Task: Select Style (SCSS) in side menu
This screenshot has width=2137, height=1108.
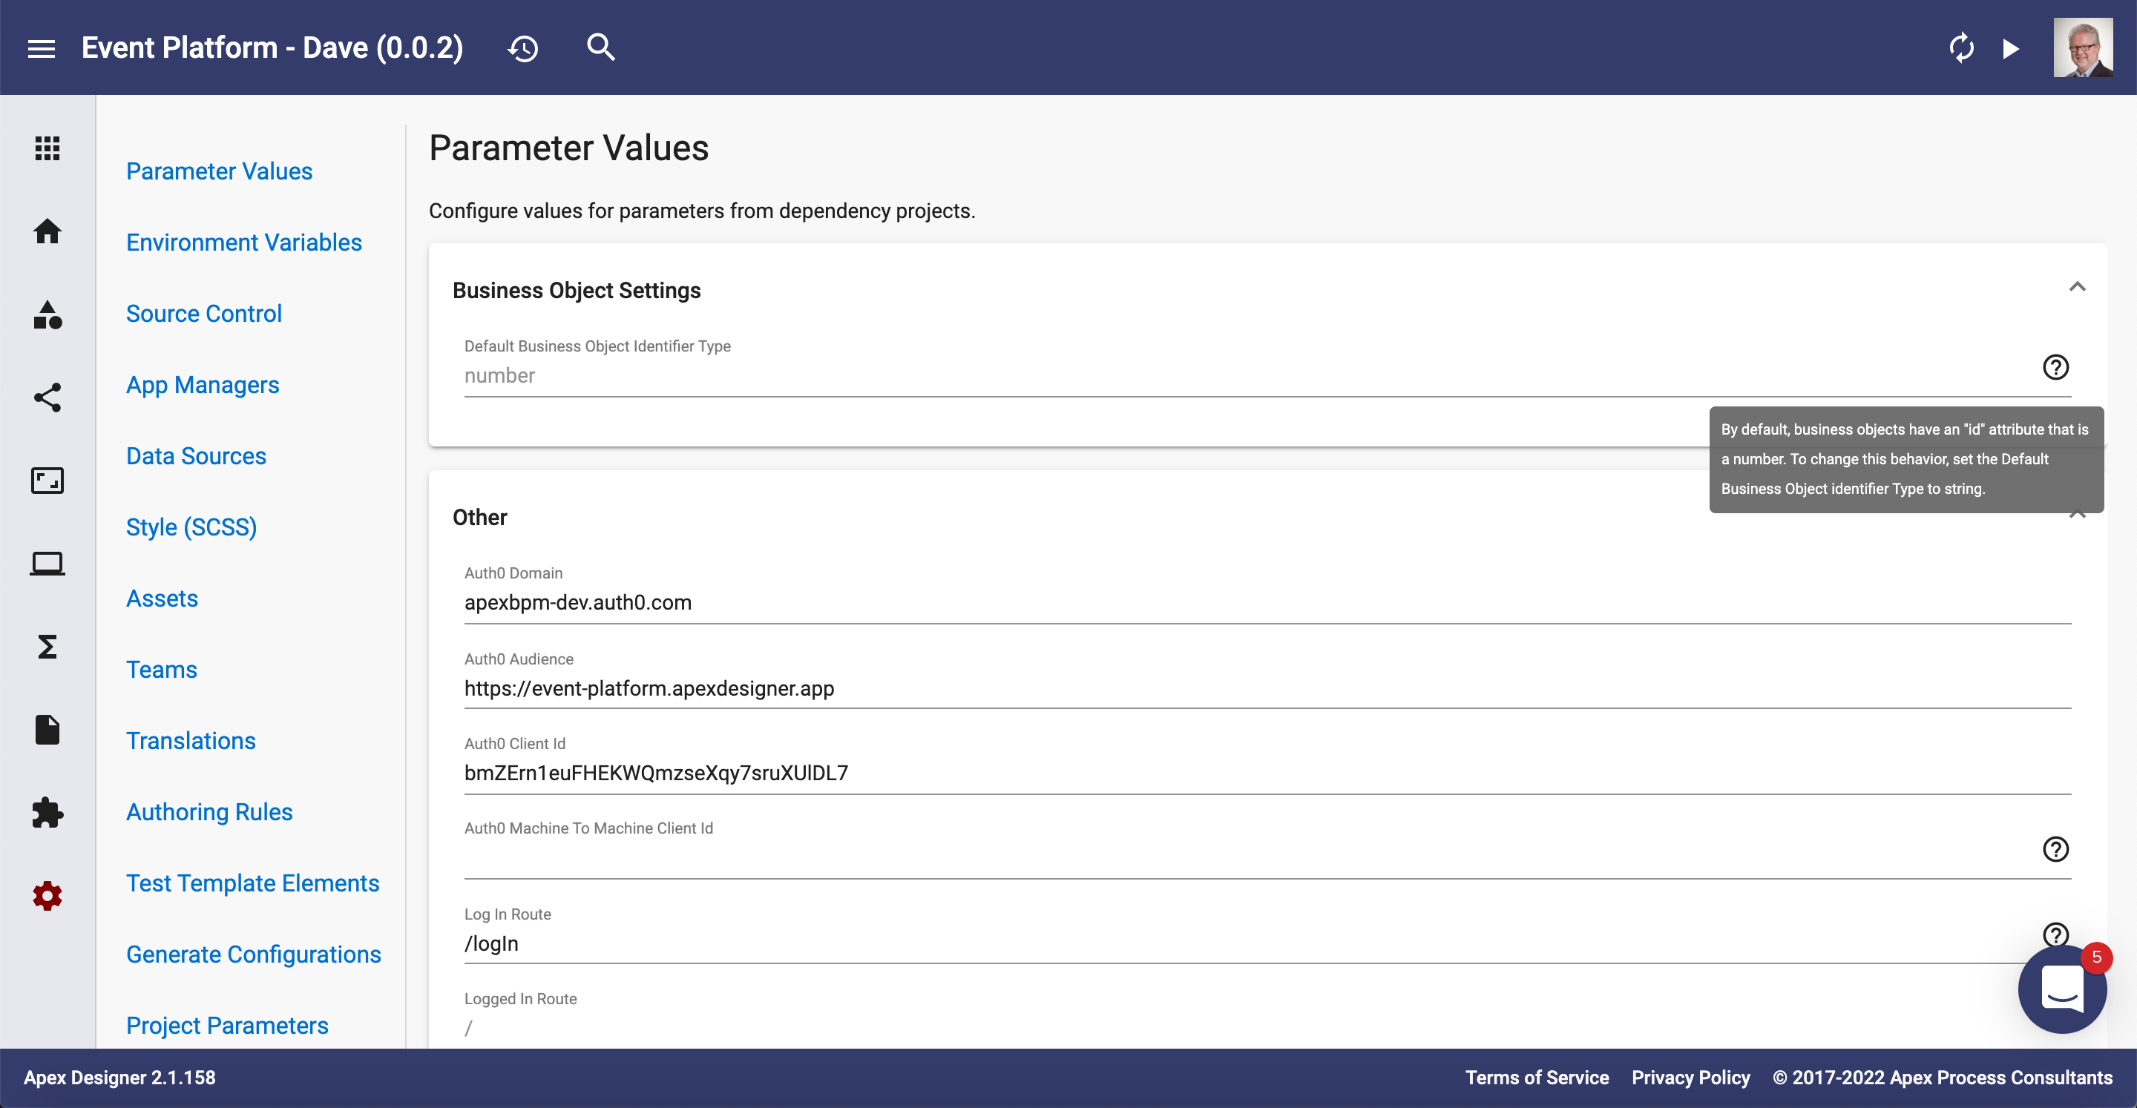Action: coord(191,527)
